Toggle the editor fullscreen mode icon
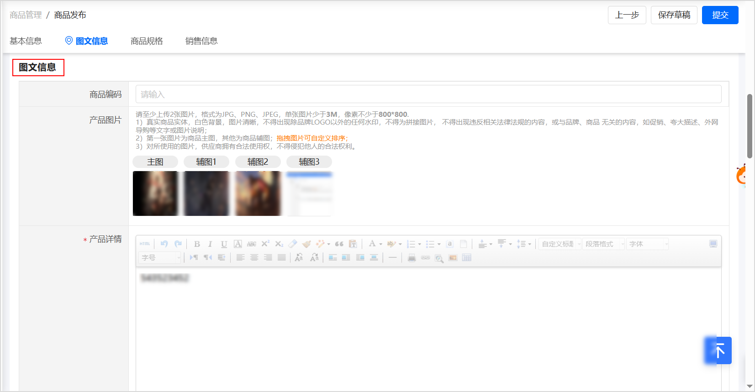Viewport: 755px width, 392px height. click(x=713, y=244)
